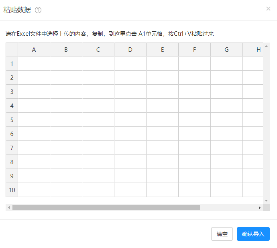This screenshot has height=248, width=277.
Task: Click the right arrow on horizontal scrollbar
Action: [x=260, y=208]
